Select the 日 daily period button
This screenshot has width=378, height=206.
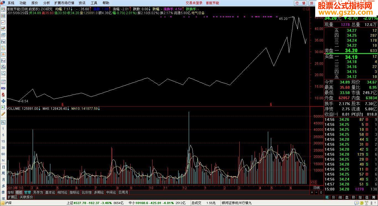3,167
